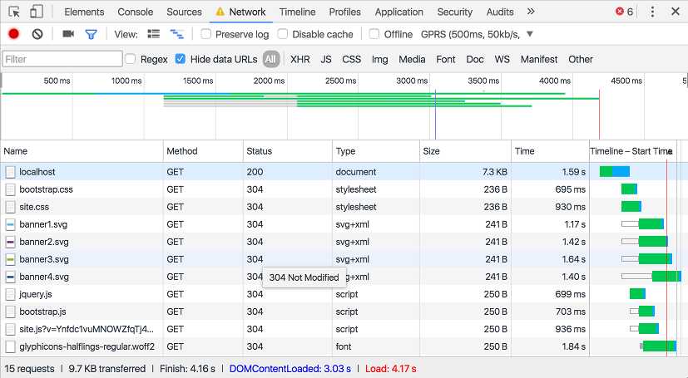Select the banner3.svg request row
The height and width of the screenshot is (378, 688).
click(344, 259)
